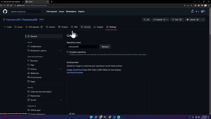
Task: Switch to repository Pull requests tab
Action: coord(34,27)
